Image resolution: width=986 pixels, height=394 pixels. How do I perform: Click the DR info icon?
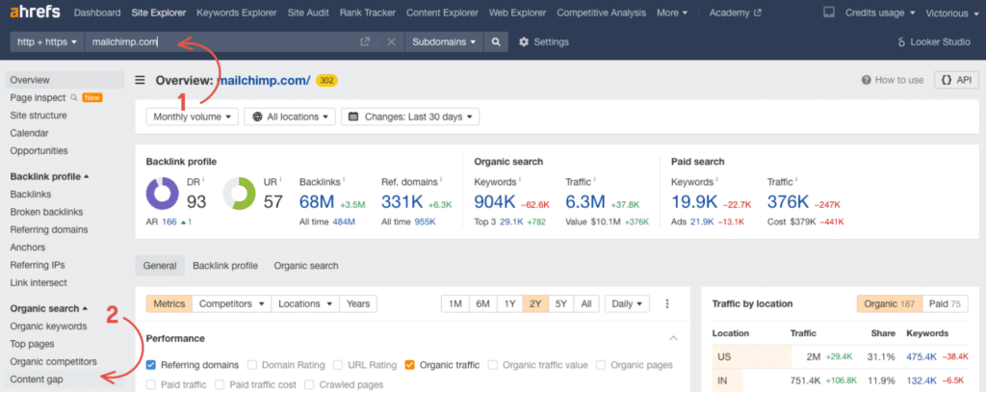(x=203, y=180)
